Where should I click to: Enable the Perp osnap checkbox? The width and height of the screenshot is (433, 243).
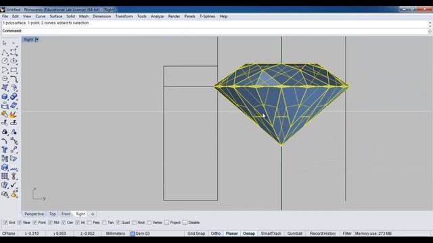89,222
